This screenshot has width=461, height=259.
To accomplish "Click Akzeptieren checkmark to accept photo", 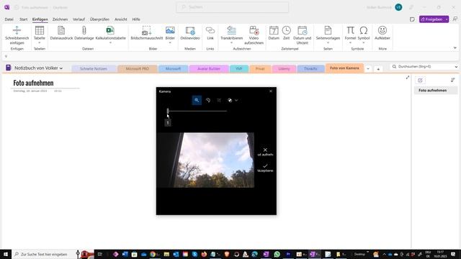I will click(x=265, y=168).
